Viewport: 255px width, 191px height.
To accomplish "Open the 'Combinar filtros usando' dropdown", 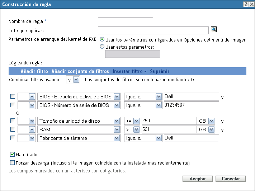I will pyautogui.click(x=76, y=79).
